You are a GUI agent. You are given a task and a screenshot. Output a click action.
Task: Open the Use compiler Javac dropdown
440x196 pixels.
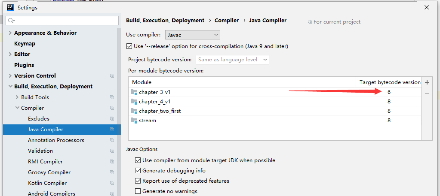click(192, 35)
